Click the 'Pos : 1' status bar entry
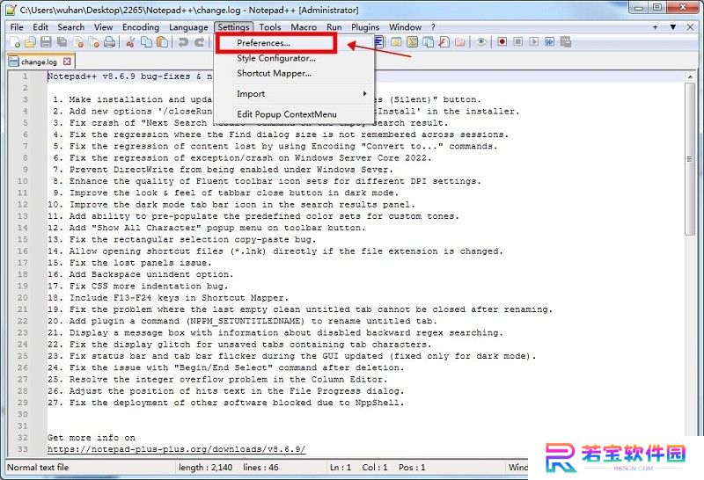This screenshot has height=480, width=704. click(x=412, y=468)
